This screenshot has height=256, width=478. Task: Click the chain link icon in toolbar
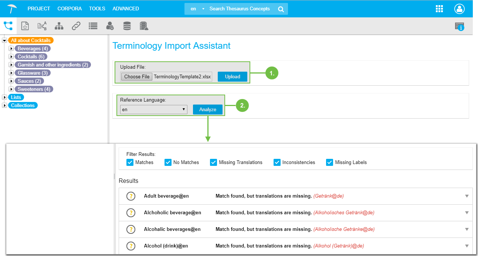click(76, 26)
